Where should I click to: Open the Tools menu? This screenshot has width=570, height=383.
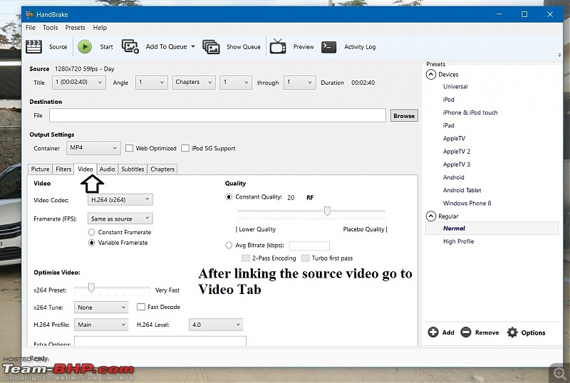pos(50,28)
